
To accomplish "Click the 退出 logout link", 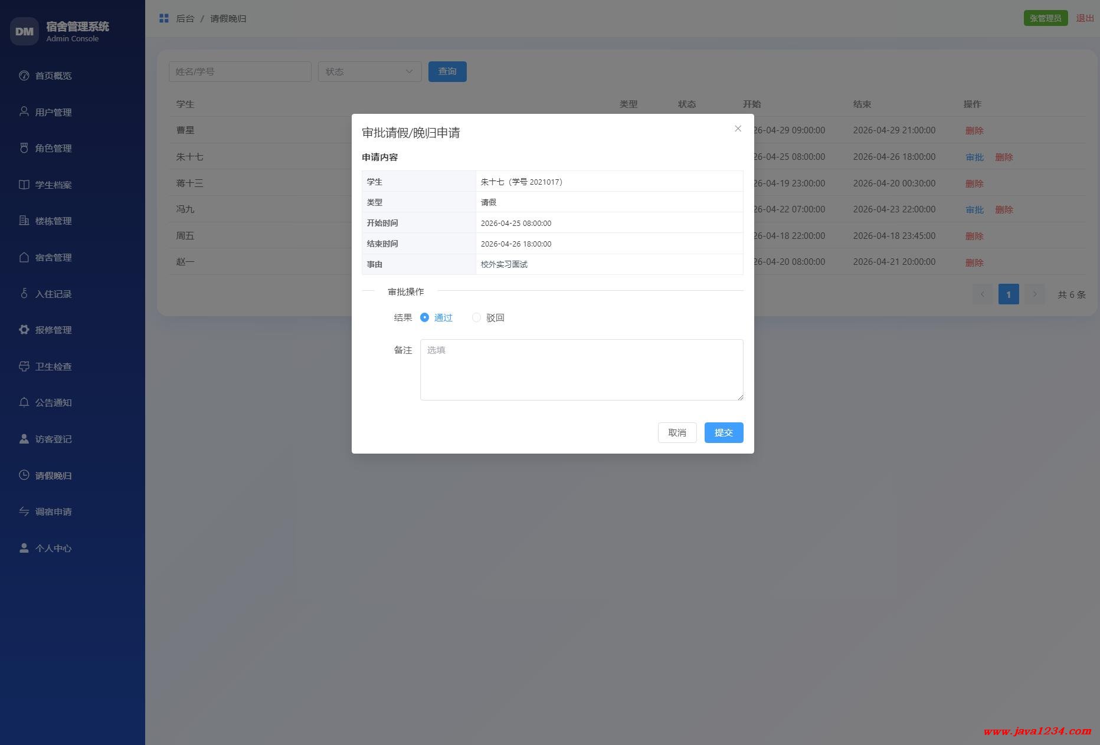I will pyautogui.click(x=1085, y=18).
